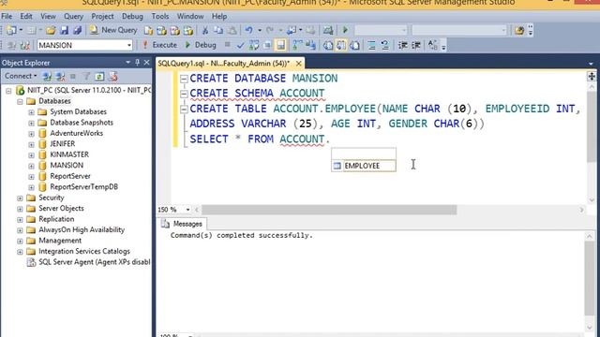Collapse the Databases folder node
Image resolution: width=600 pixels, height=337 pixels.
[20, 102]
